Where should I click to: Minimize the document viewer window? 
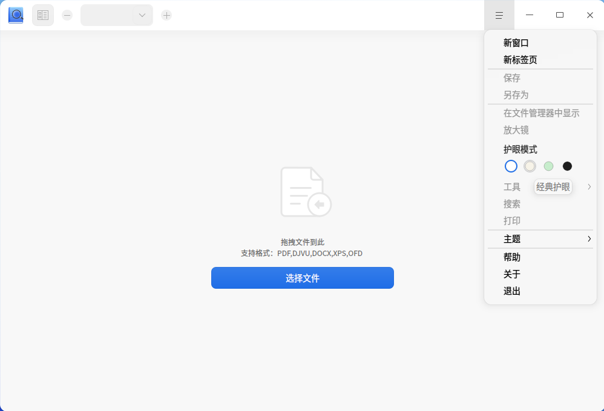pyautogui.click(x=530, y=15)
